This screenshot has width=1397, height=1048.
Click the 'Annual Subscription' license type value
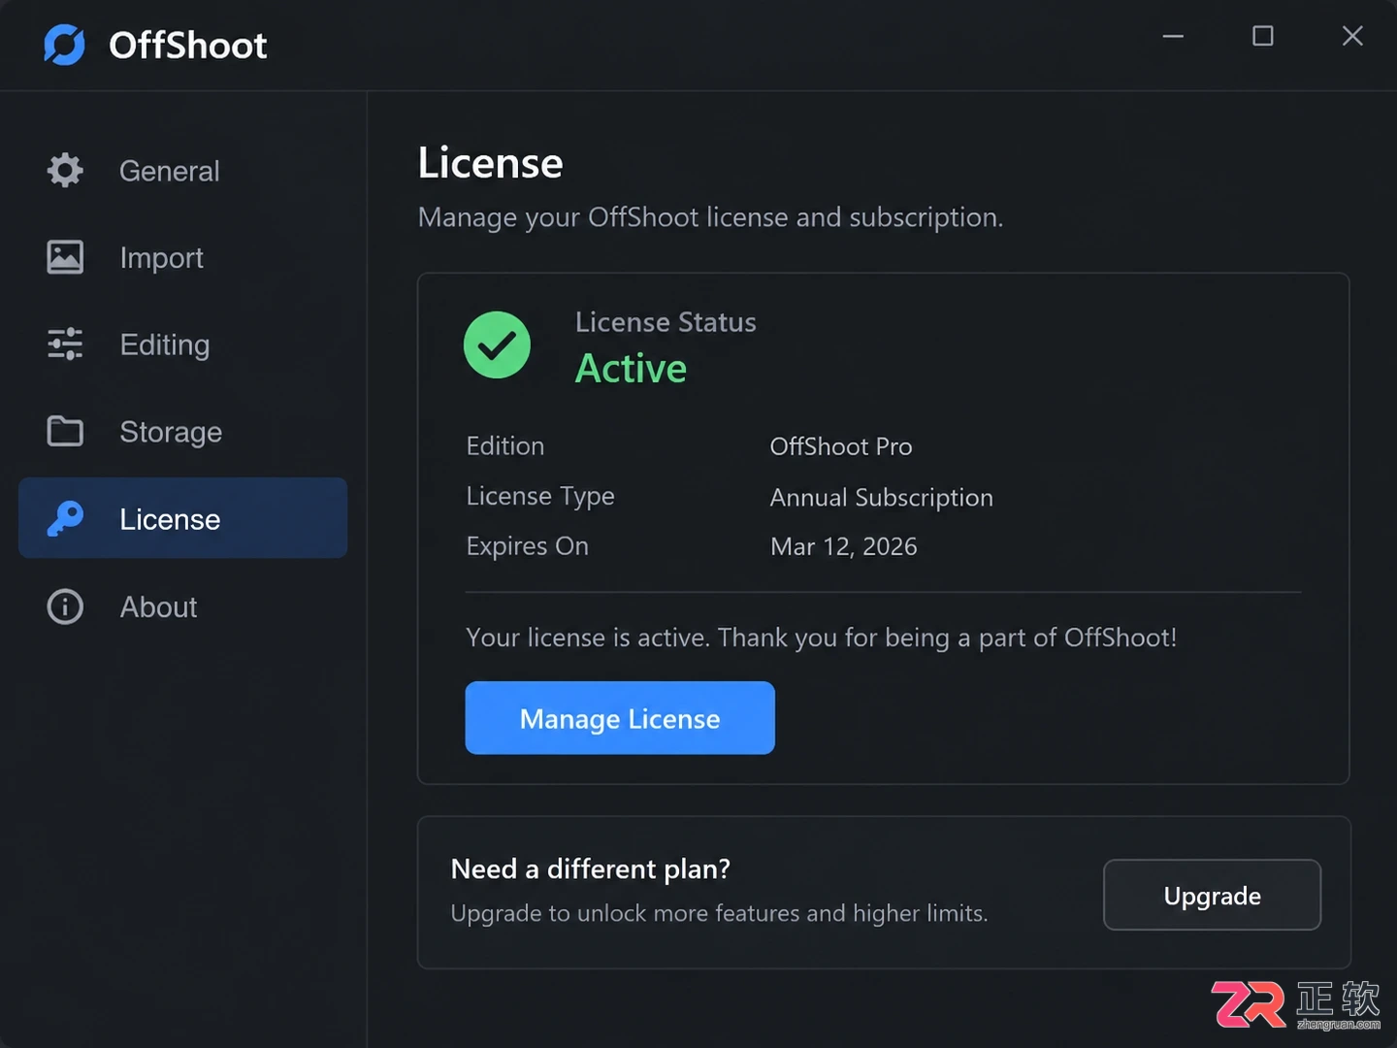pyautogui.click(x=882, y=498)
